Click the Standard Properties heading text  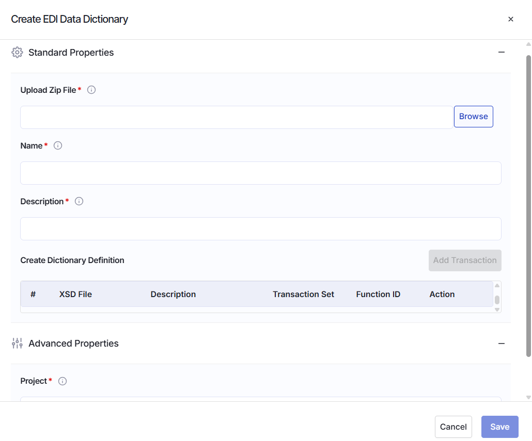click(71, 53)
